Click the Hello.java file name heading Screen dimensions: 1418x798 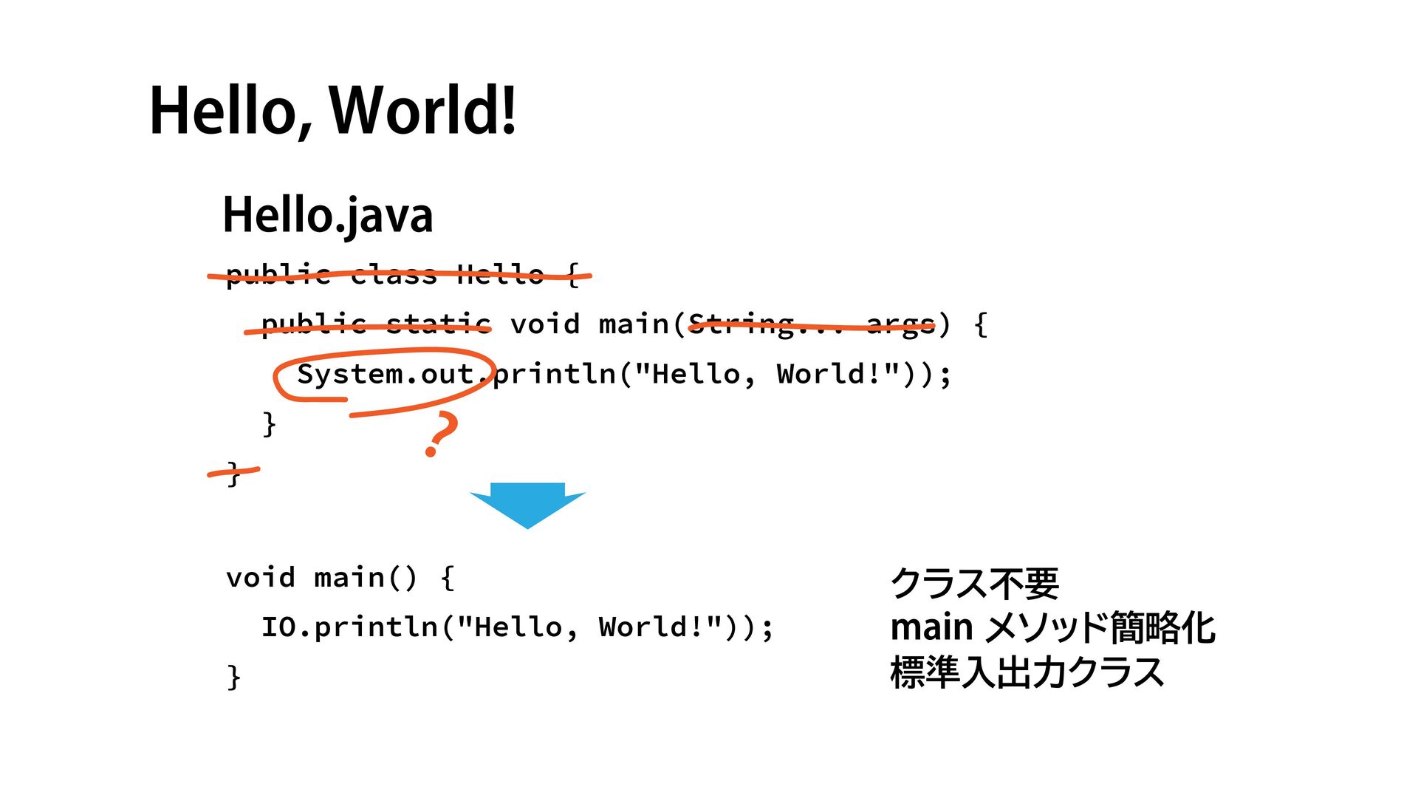[x=328, y=215]
